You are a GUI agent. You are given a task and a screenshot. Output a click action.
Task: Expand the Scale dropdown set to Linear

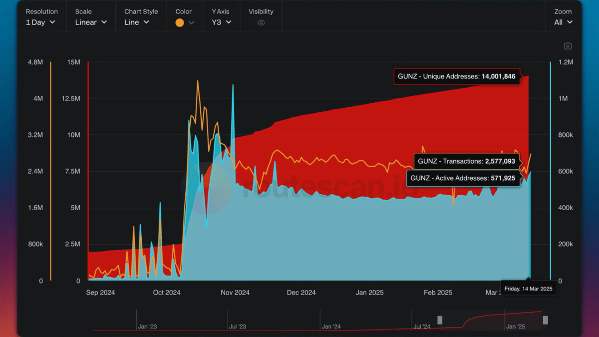(91, 22)
